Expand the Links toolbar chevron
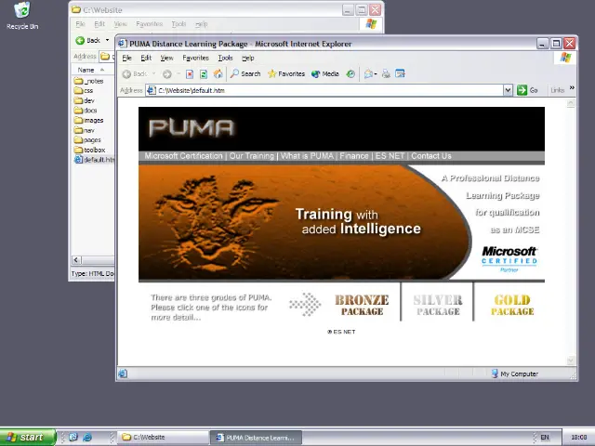595x446 pixels. (572, 88)
